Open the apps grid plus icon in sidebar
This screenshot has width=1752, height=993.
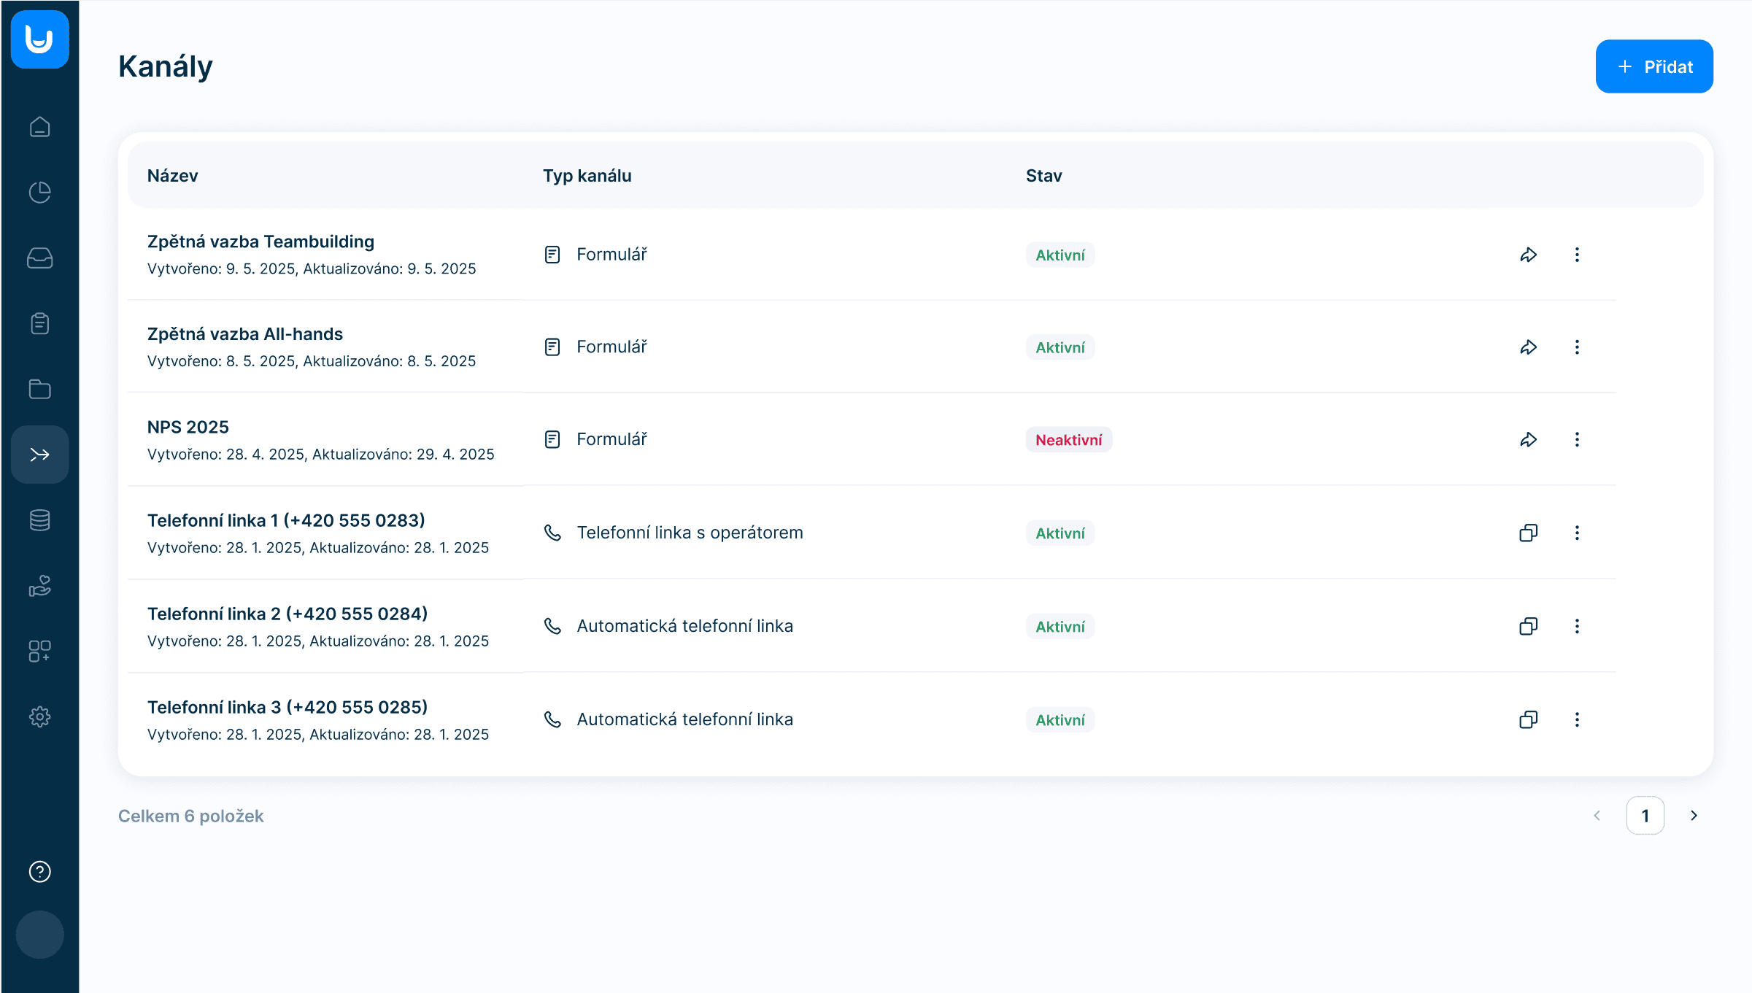pos(39,651)
